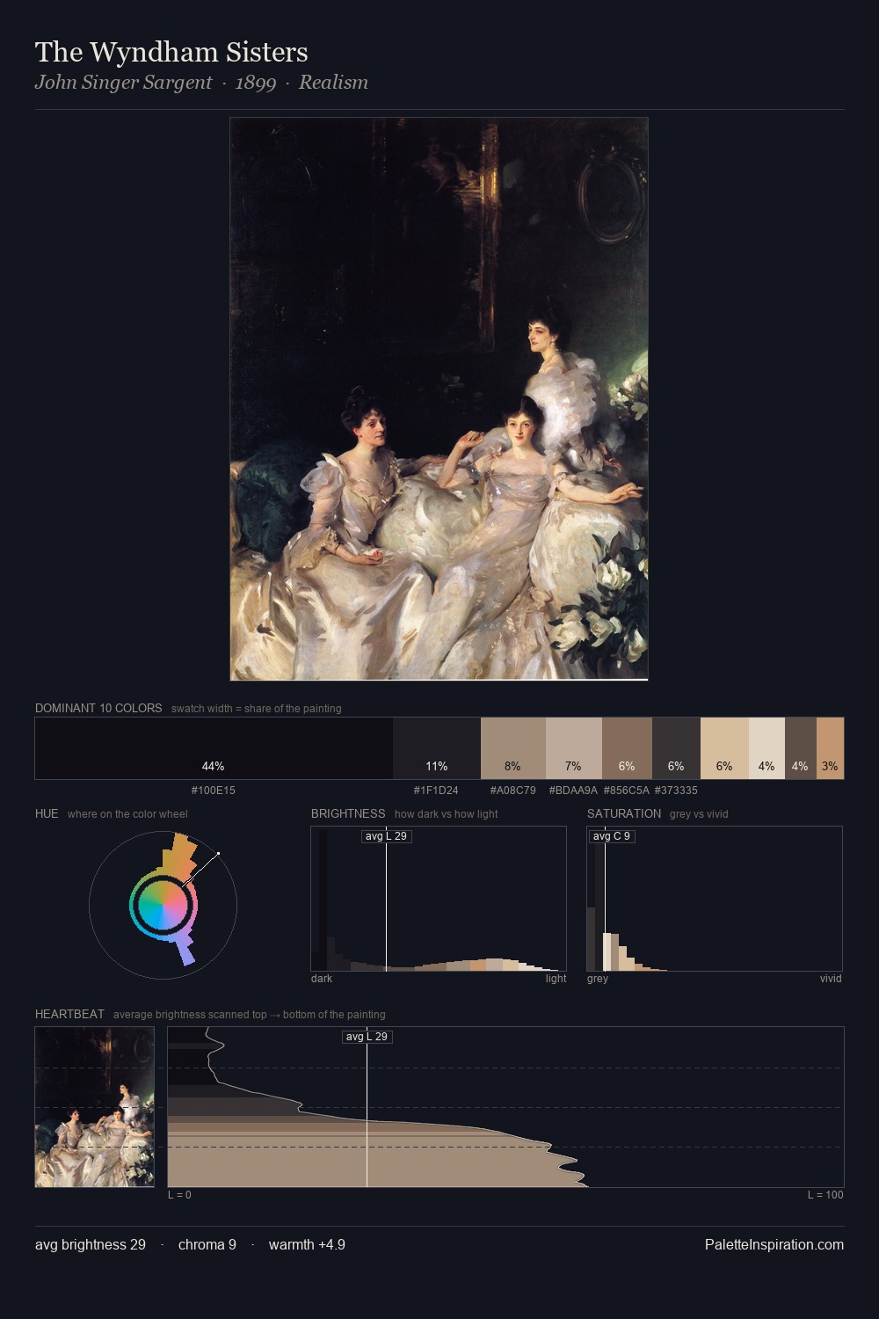Click the 'dark' axis label
The width and height of the screenshot is (879, 1319).
tap(322, 979)
